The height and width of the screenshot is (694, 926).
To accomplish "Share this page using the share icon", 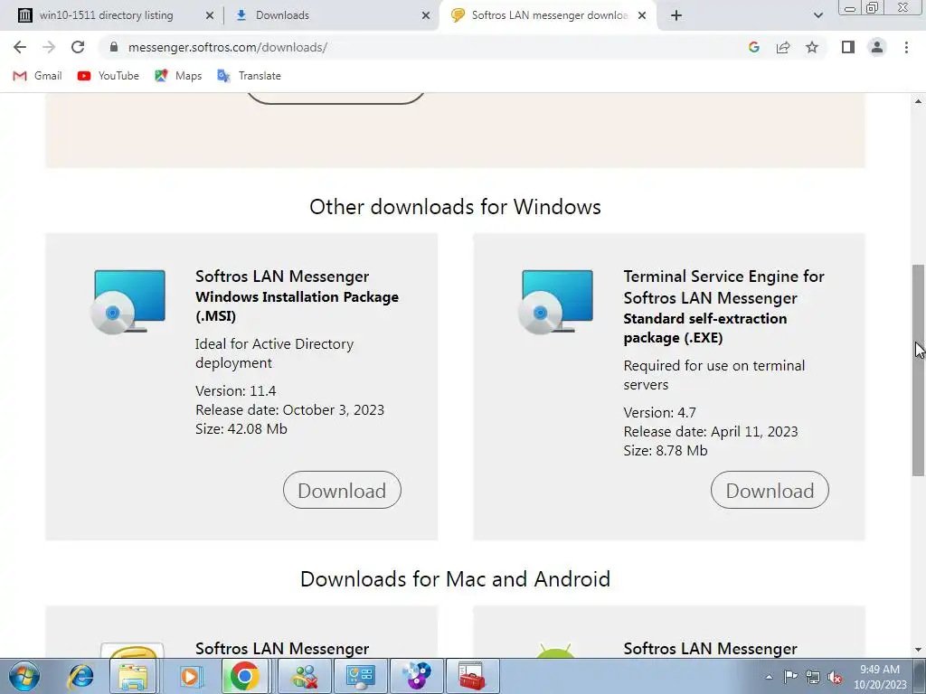I will click(783, 47).
